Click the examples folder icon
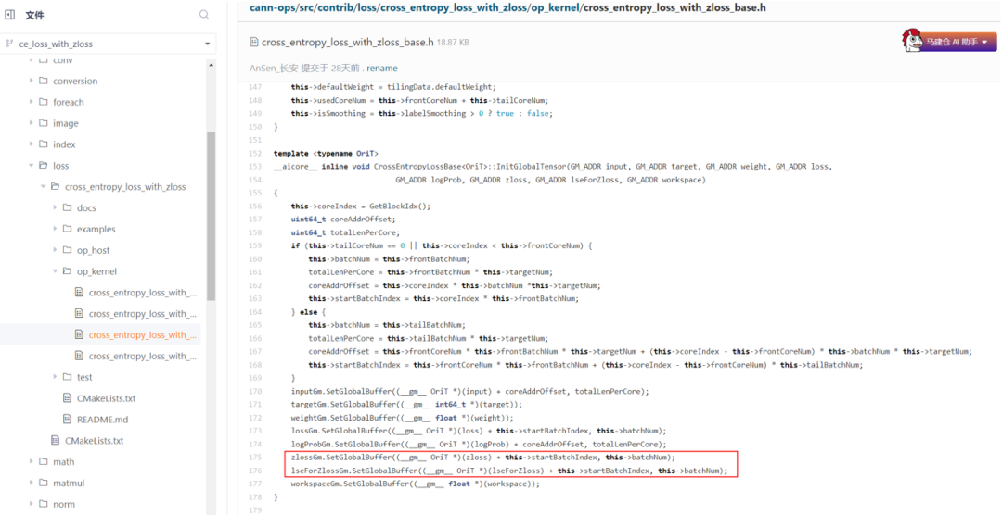1002x515 pixels. pos(67,229)
